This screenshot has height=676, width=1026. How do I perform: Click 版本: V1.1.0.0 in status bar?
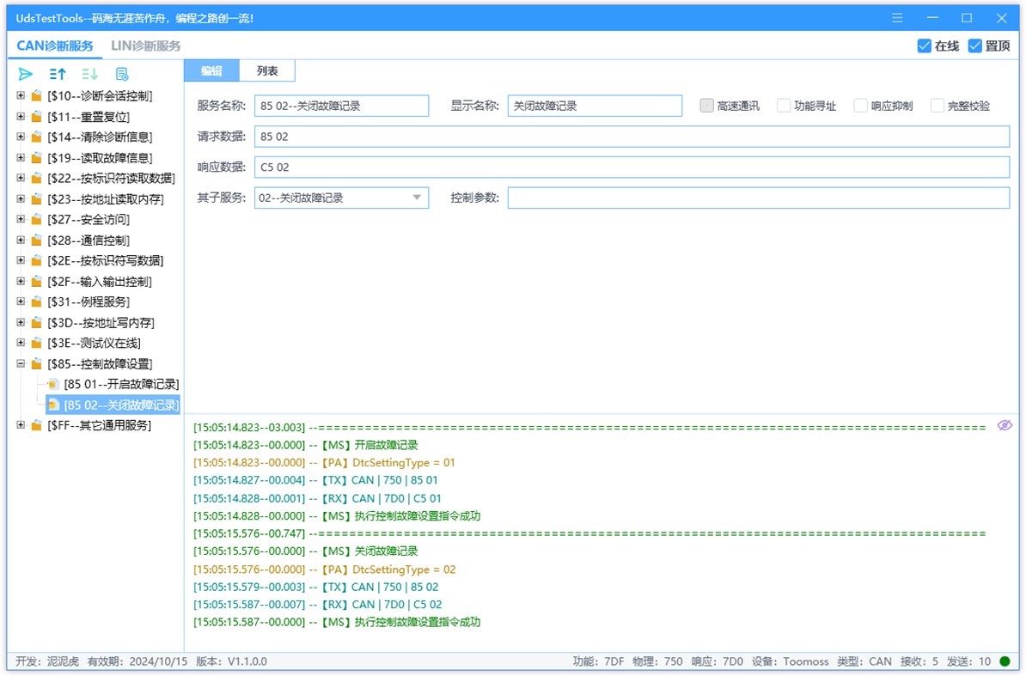[232, 661]
